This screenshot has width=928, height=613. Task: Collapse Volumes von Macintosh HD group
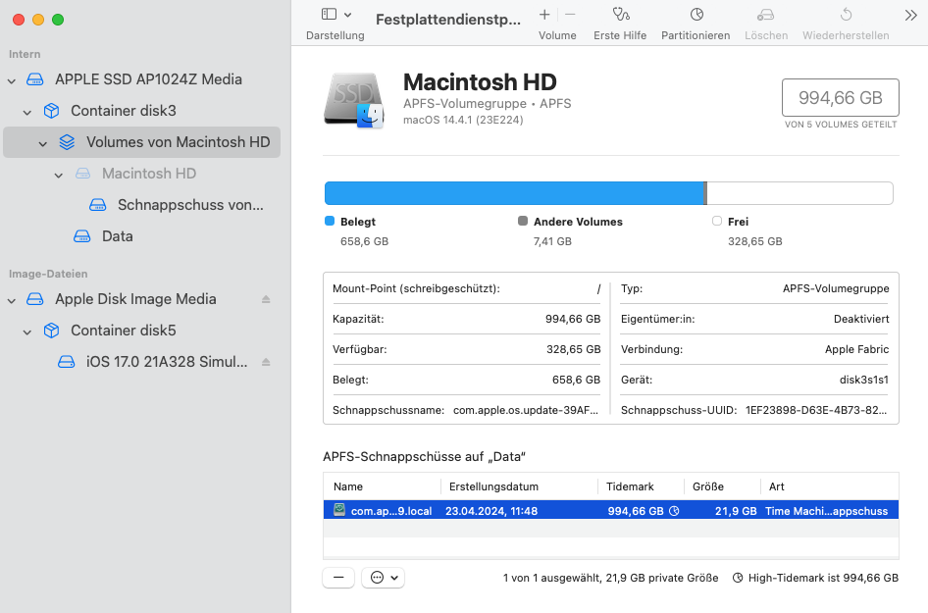[42, 143]
